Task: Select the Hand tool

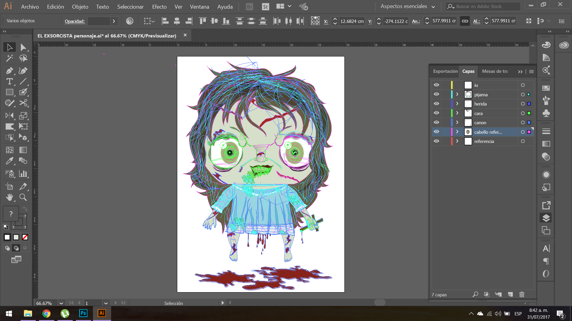Action: pos(10,197)
